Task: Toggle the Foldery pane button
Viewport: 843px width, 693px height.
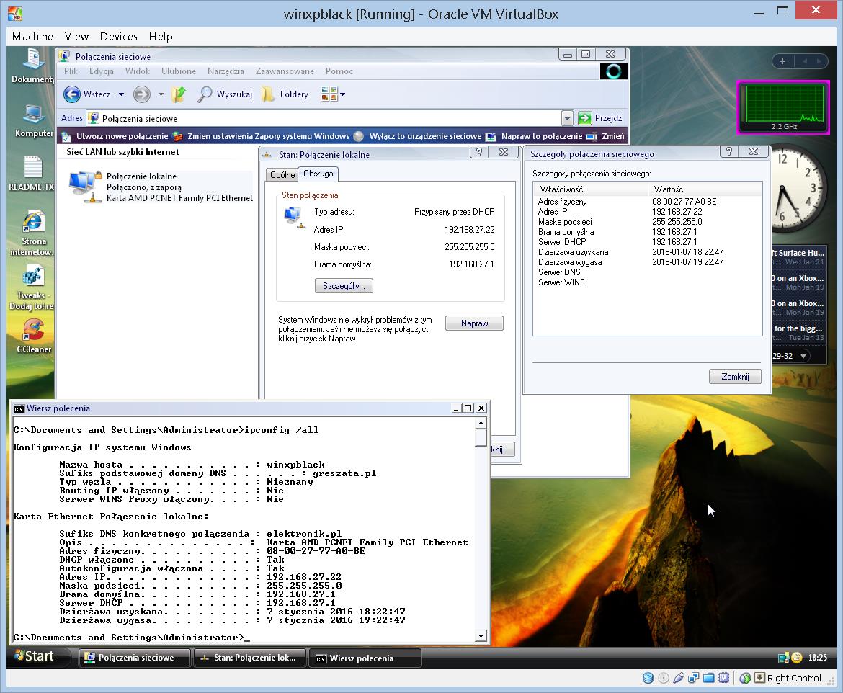Action: coord(285,94)
